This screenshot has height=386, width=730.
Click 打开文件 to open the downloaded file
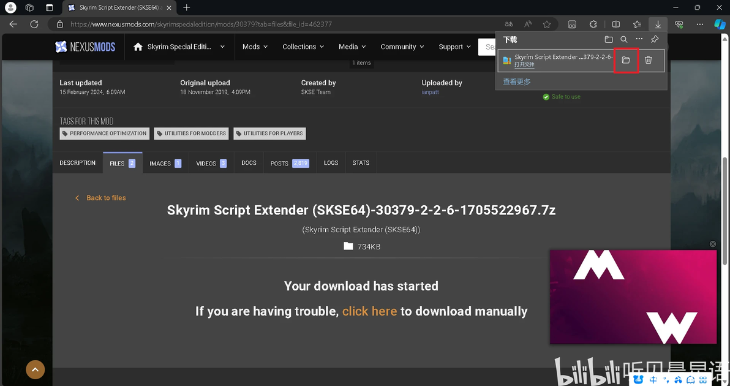click(524, 65)
